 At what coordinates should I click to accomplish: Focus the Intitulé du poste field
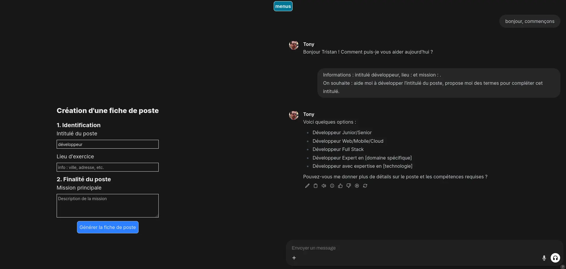click(107, 144)
